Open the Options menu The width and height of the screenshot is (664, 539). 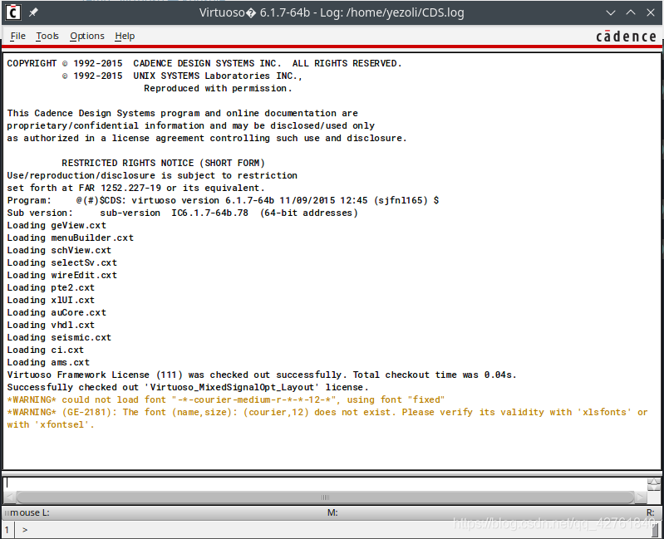click(86, 36)
